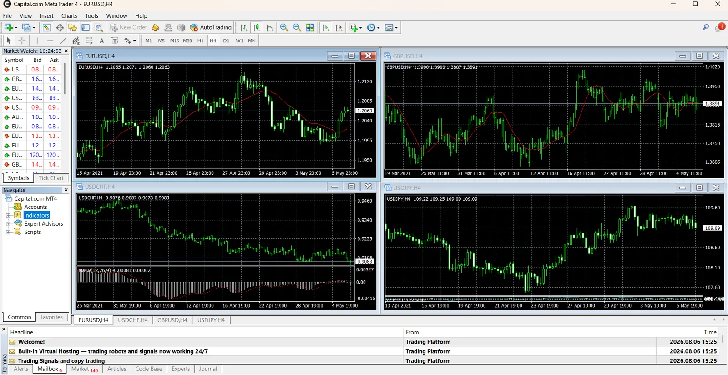Expand the Indicators tree node
This screenshot has height=375, width=728.
click(8, 215)
